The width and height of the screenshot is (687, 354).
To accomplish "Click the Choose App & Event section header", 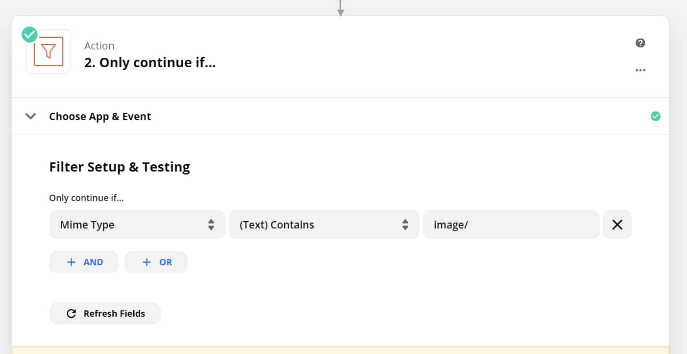I will click(x=100, y=116).
